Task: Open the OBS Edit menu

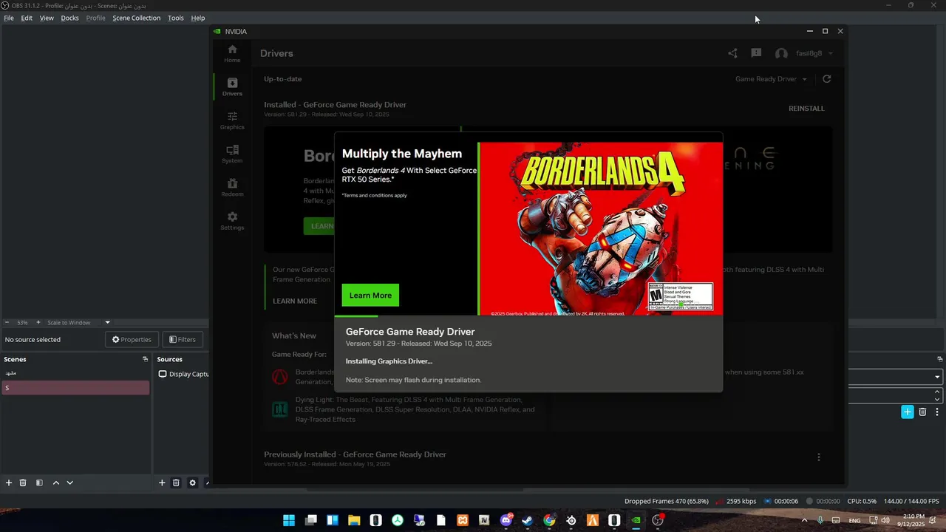Action: coord(27,18)
